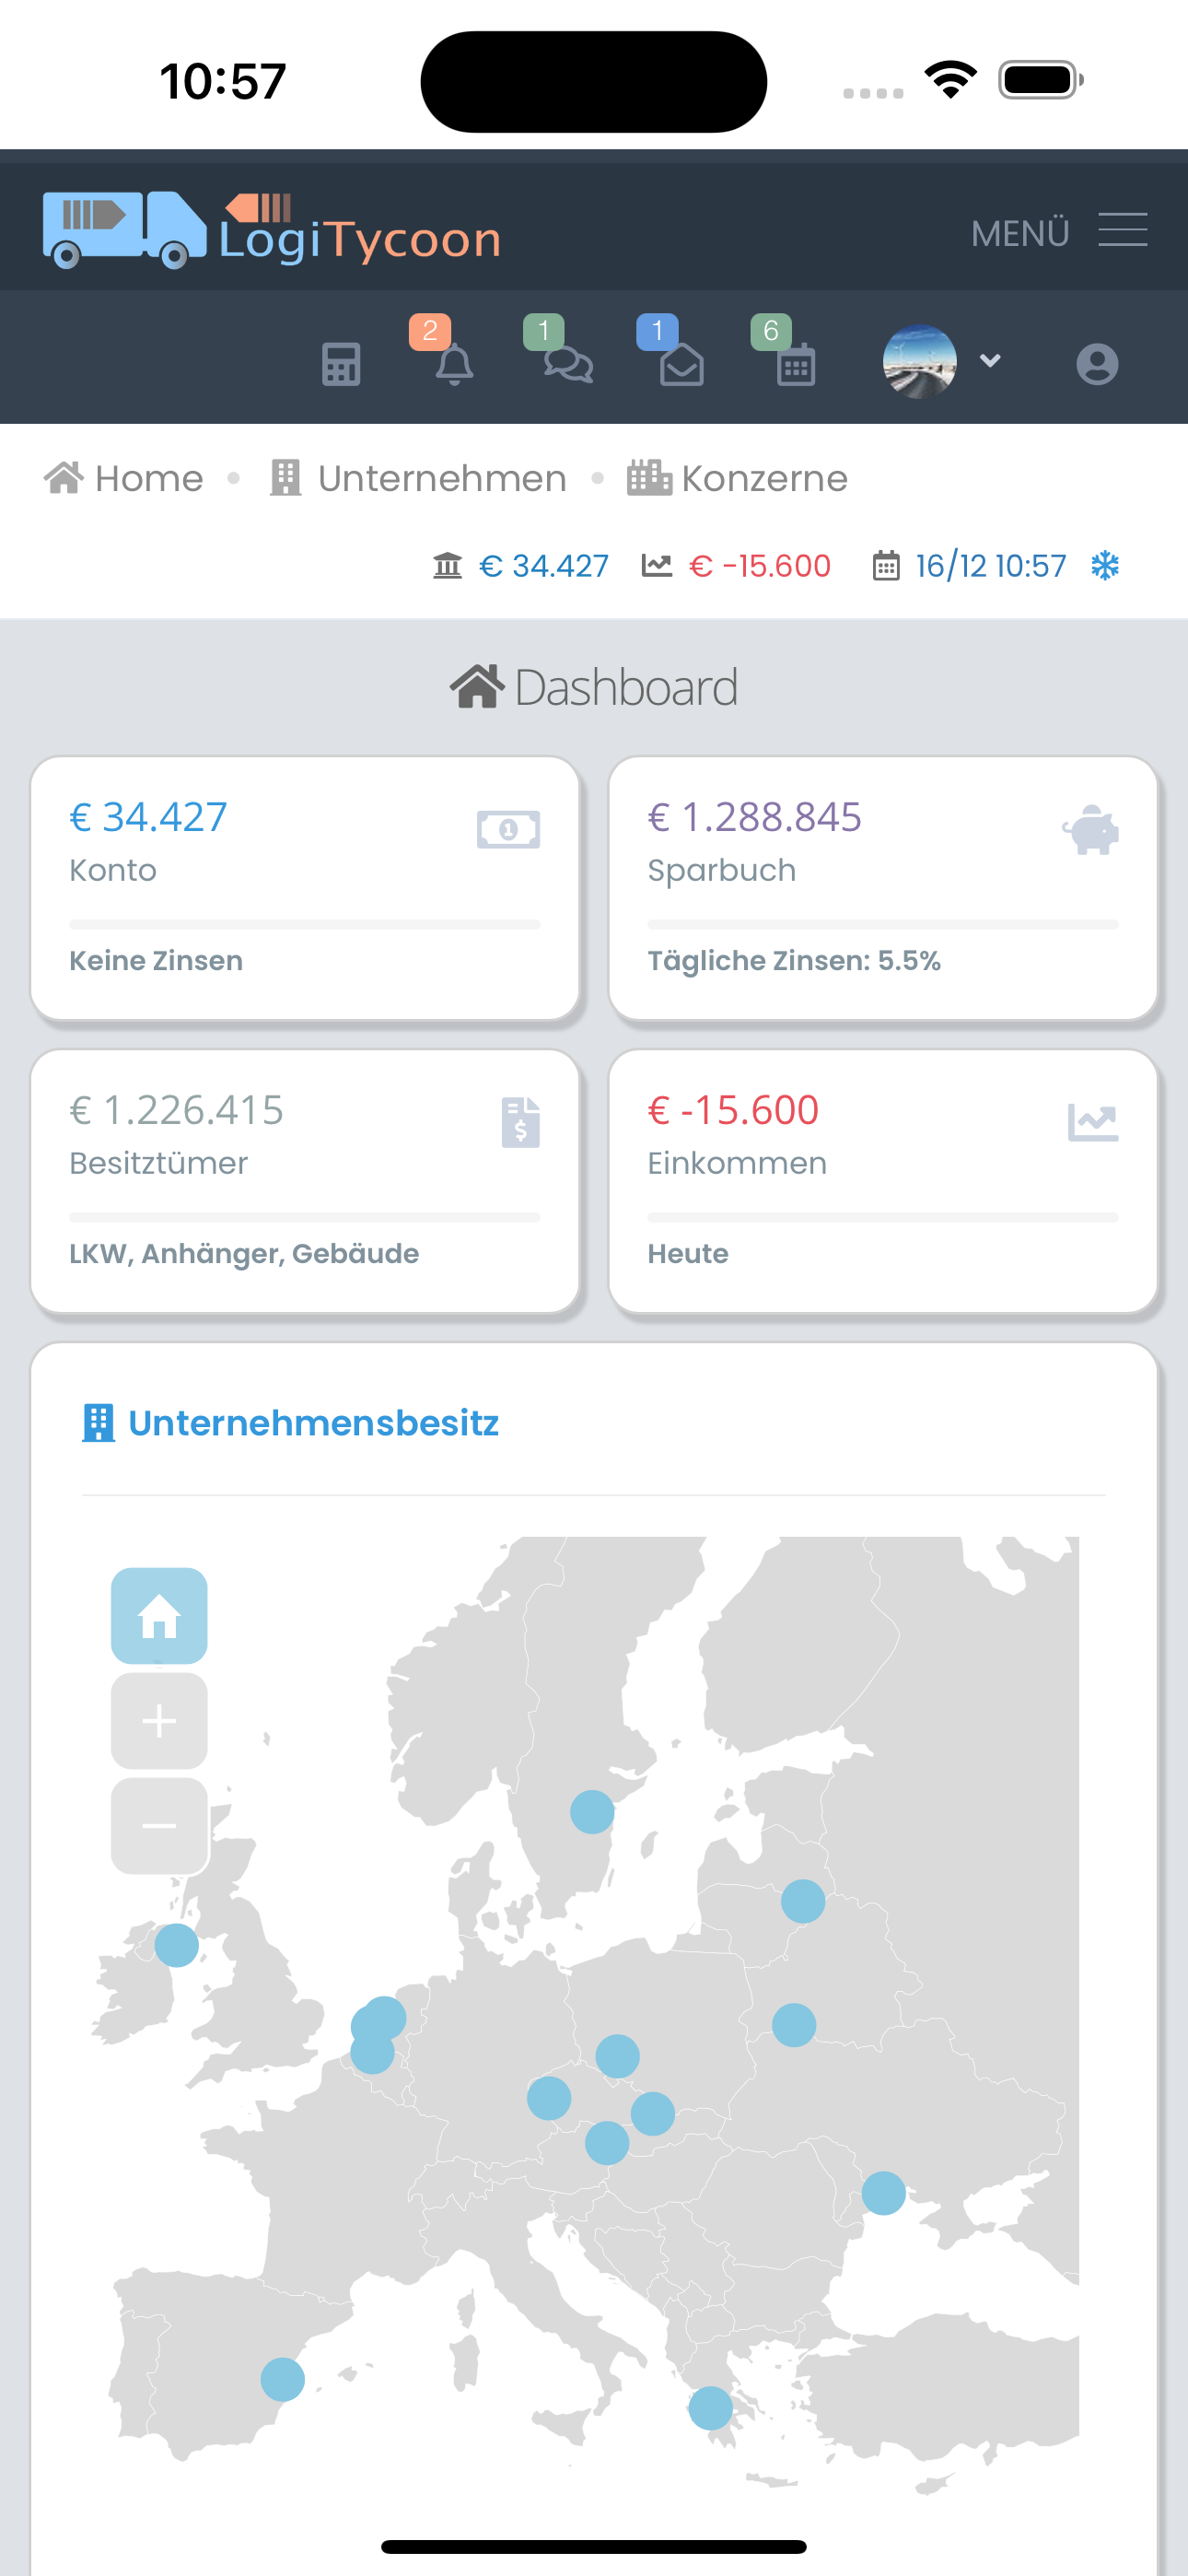Viewport: 1188px width, 2576px height.
Task: Open chat messages icon
Action: 568,363
